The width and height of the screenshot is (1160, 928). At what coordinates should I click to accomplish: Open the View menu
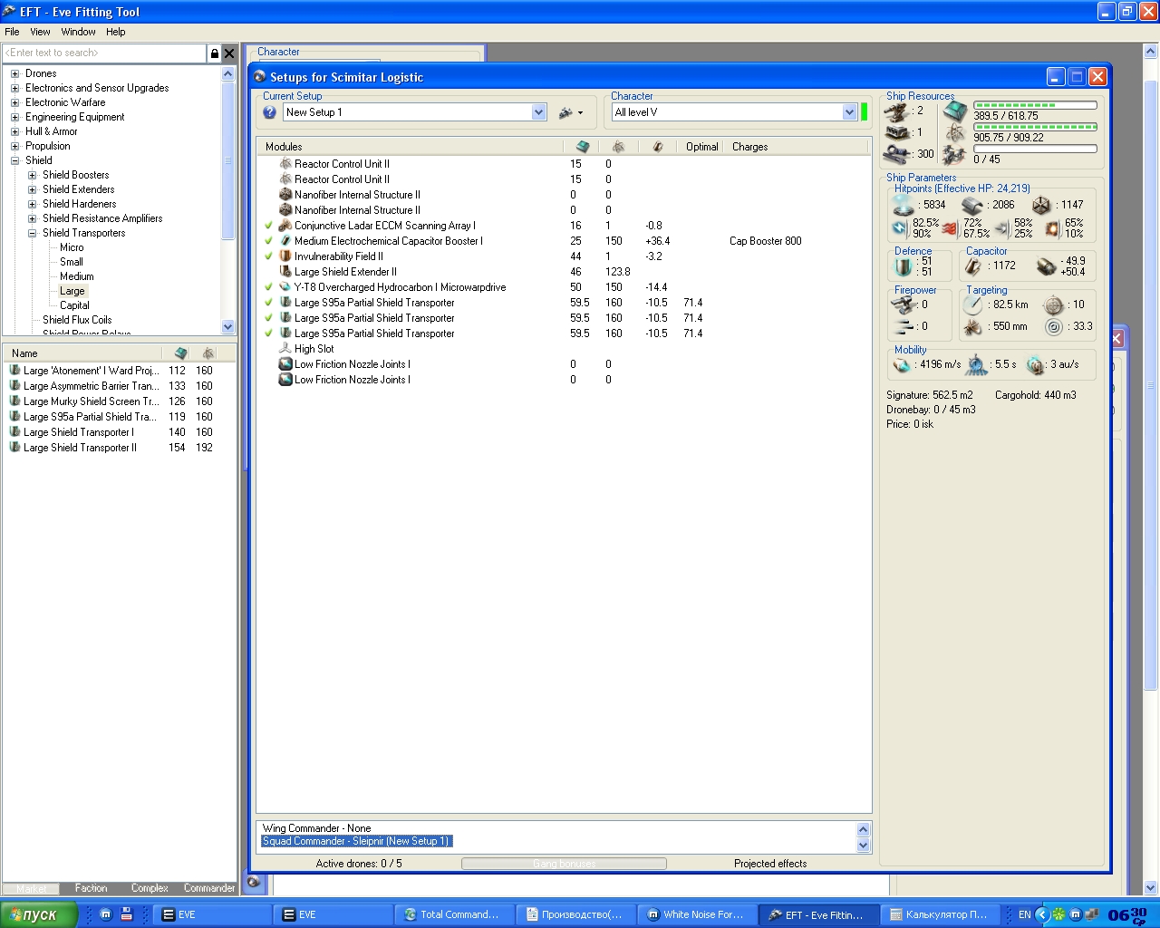[x=40, y=32]
